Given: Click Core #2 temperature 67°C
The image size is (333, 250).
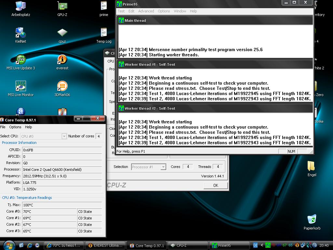Looking at the screenshot, I should (49, 225).
